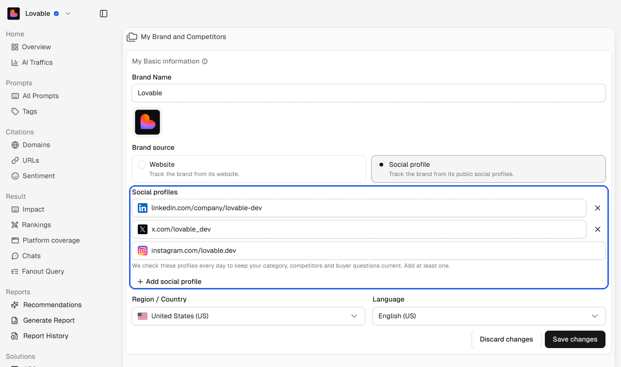Click the Lovable workspace logo icon
Viewport: 621px width, 367px height.
click(x=14, y=14)
